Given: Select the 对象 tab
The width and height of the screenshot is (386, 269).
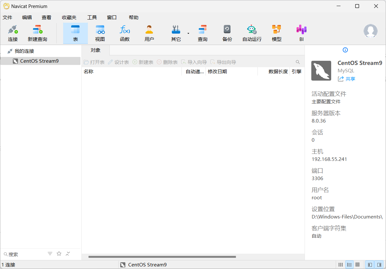Looking at the screenshot, I should [96, 50].
